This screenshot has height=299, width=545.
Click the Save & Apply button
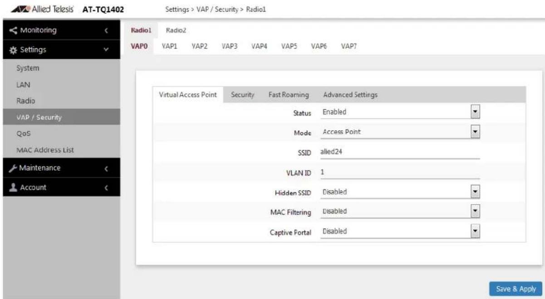(516, 288)
